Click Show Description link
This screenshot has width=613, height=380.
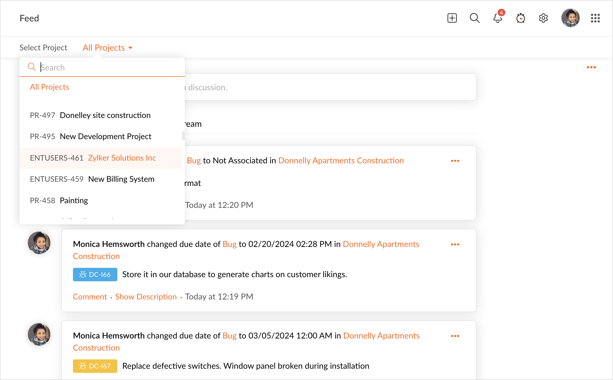[x=146, y=297]
